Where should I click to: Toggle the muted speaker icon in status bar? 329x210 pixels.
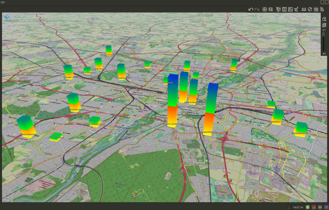pyautogui.click(x=320, y=207)
